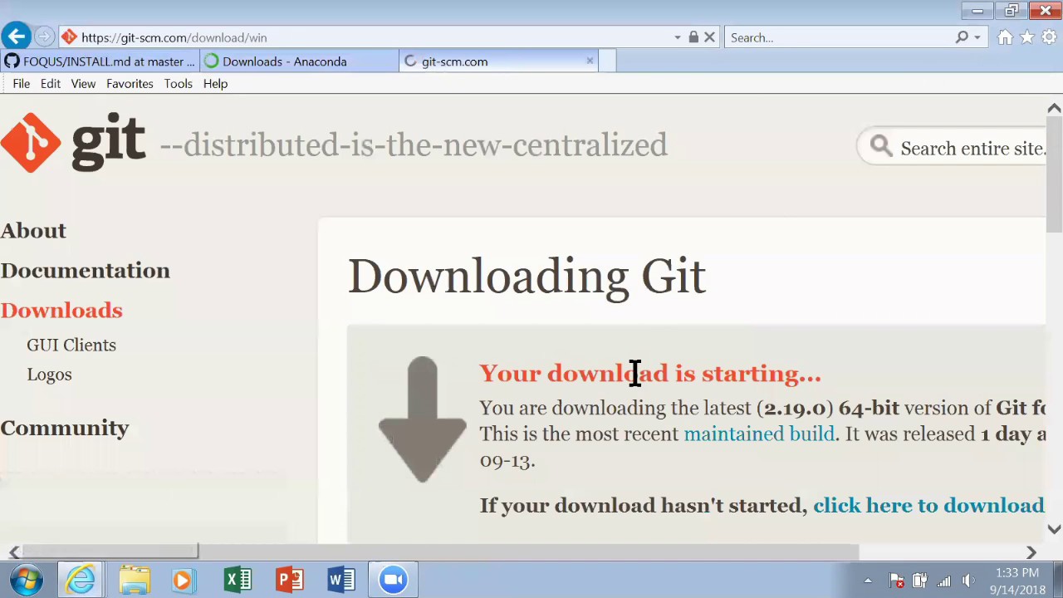Open the Edit menu
This screenshot has width=1063, height=598.
click(51, 84)
